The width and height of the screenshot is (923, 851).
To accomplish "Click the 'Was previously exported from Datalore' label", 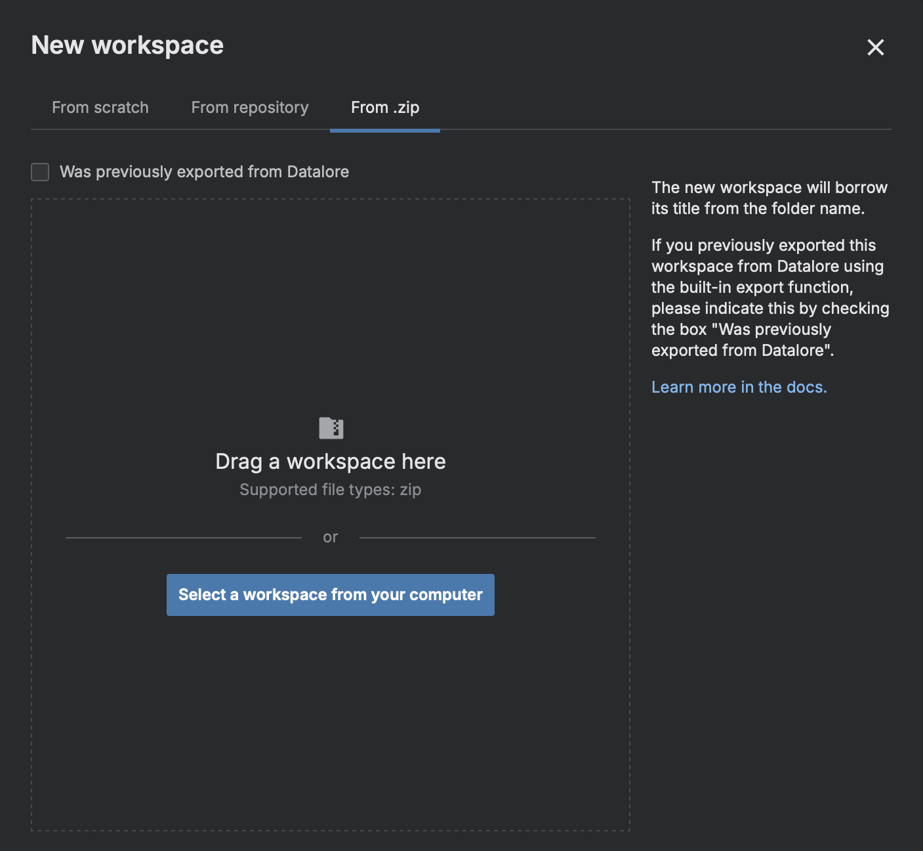I will click(x=205, y=172).
